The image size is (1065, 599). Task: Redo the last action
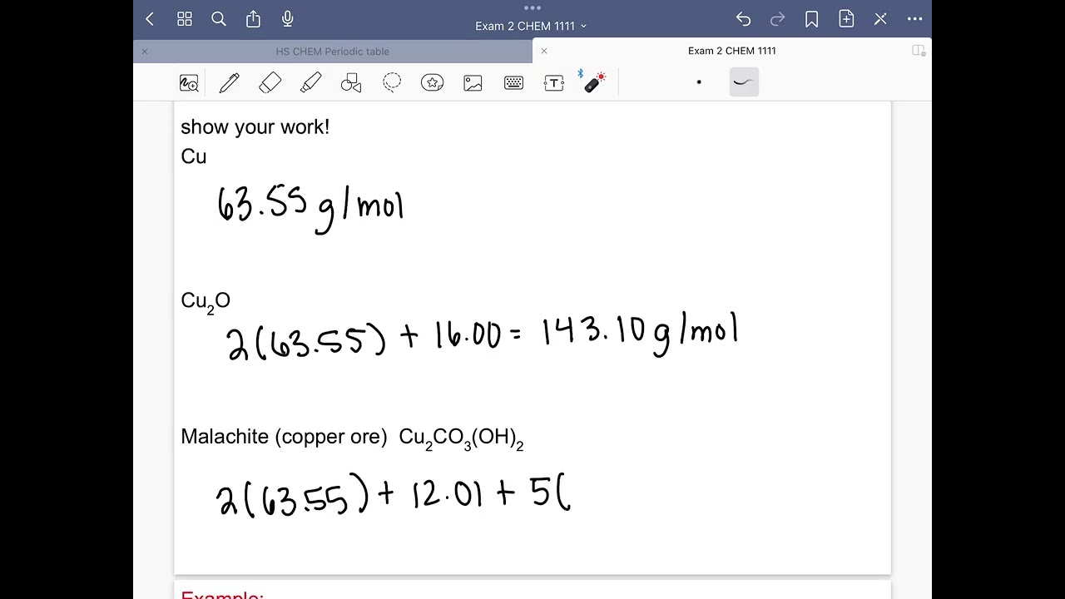tap(778, 19)
